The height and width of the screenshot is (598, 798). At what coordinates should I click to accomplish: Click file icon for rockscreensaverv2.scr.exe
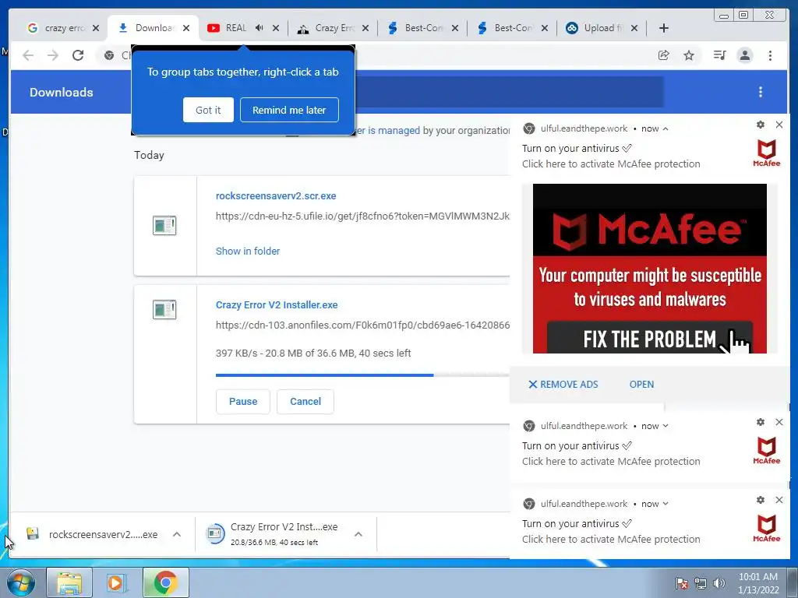pyautogui.click(x=164, y=226)
